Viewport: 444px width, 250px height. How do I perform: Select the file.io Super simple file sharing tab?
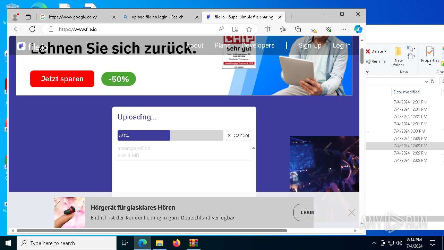(x=244, y=17)
